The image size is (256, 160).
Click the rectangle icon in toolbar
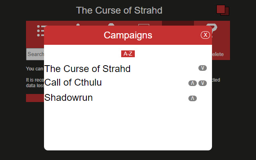pyautogui.click(x=144, y=24)
